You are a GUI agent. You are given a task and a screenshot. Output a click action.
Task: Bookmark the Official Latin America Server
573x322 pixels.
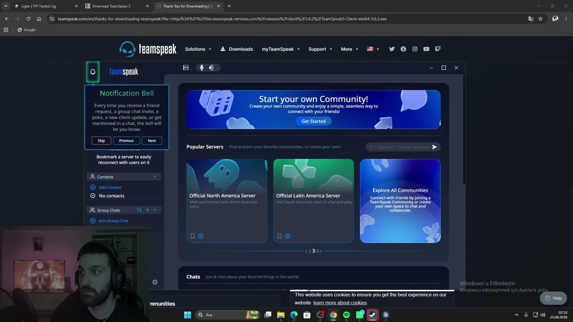(280, 236)
